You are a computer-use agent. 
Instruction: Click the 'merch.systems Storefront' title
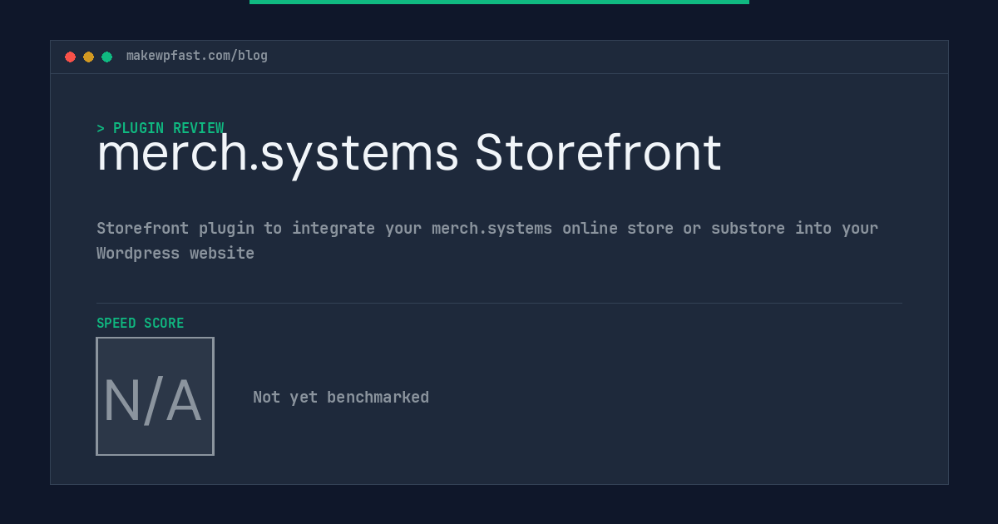click(409, 154)
